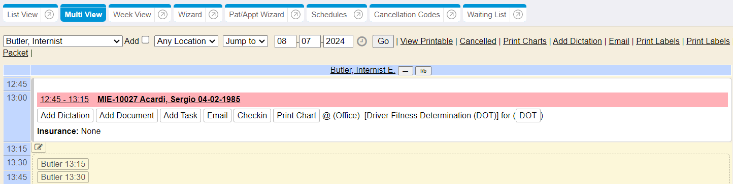Viewport: 733px width, 184px height.
Task: Expand the Any Location dropdown
Action: [x=186, y=41]
